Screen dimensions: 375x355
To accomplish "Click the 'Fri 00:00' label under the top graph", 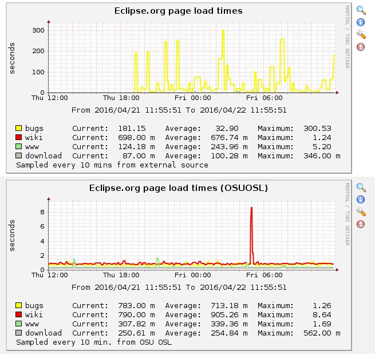I will coord(192,98).
